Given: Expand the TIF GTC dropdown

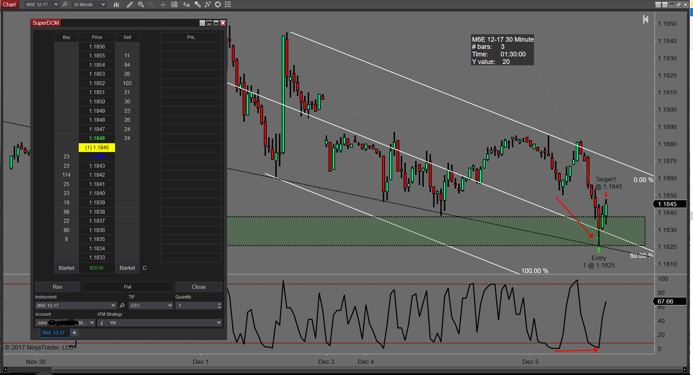Looking at the screenshot, I should (x=151, y=305).
